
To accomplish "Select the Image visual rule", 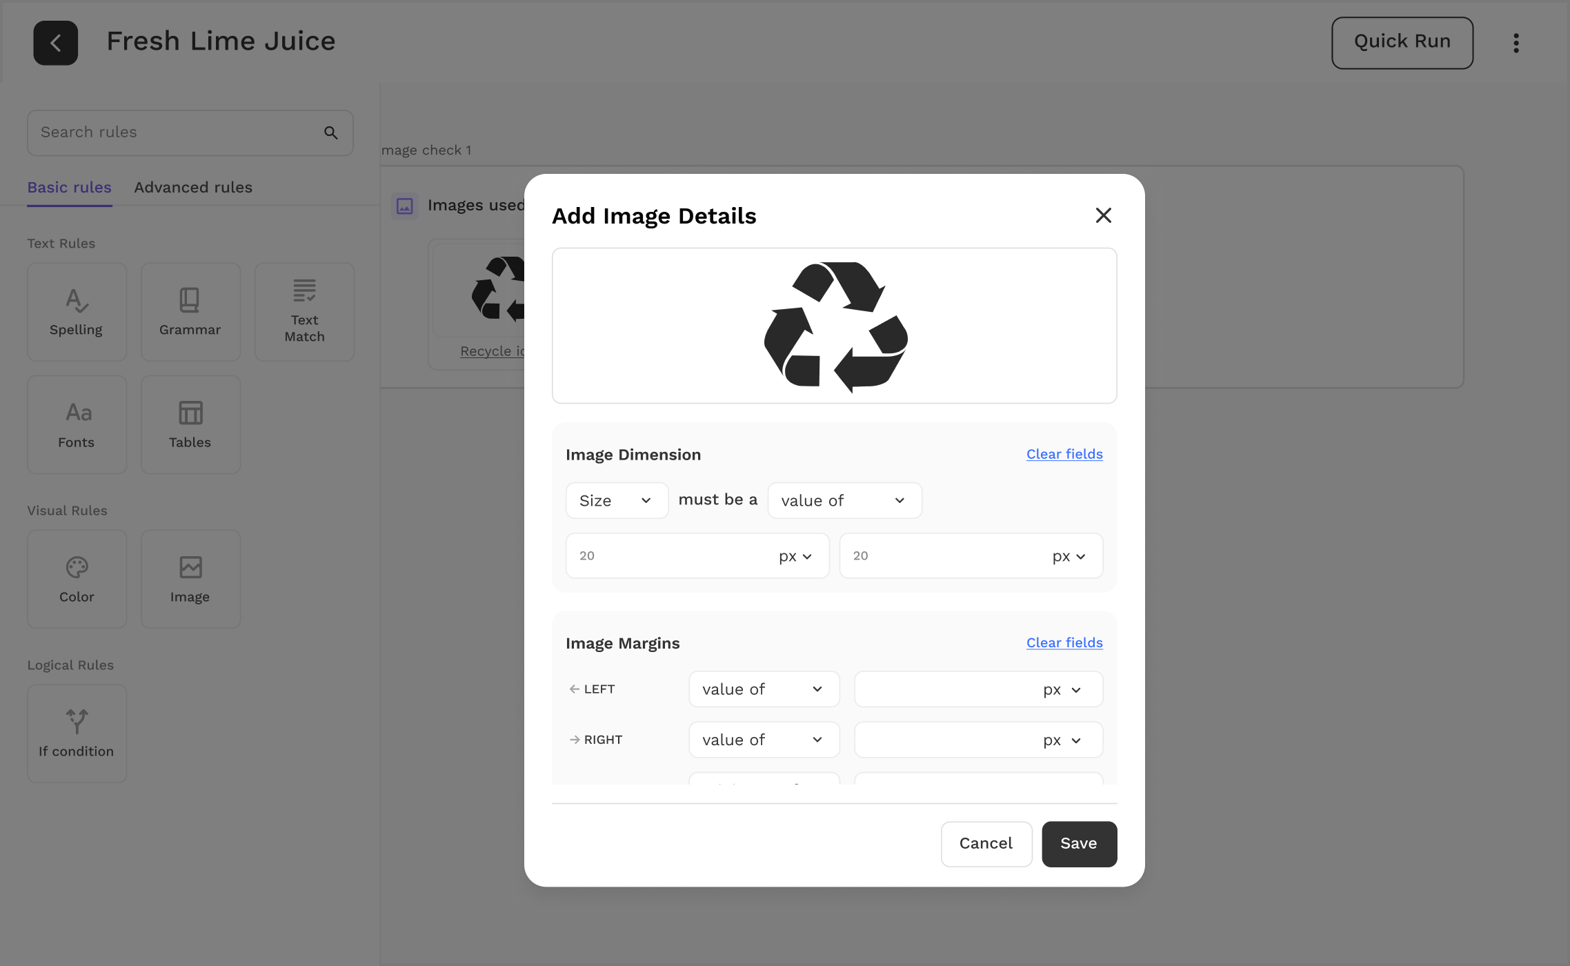I will tap(190, 578).
